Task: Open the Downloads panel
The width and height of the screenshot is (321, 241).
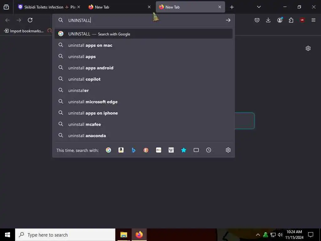Action: coord(268,20)
